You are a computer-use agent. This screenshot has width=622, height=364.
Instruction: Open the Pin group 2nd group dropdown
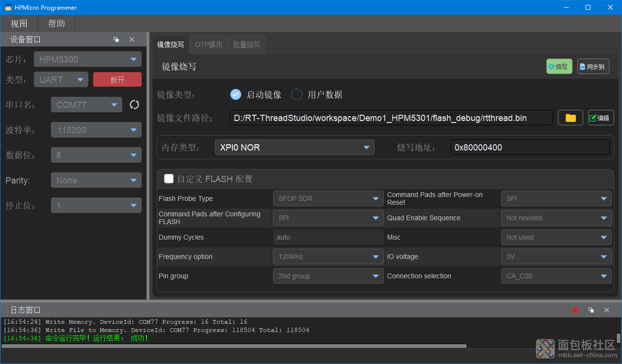tap(328, 276)
